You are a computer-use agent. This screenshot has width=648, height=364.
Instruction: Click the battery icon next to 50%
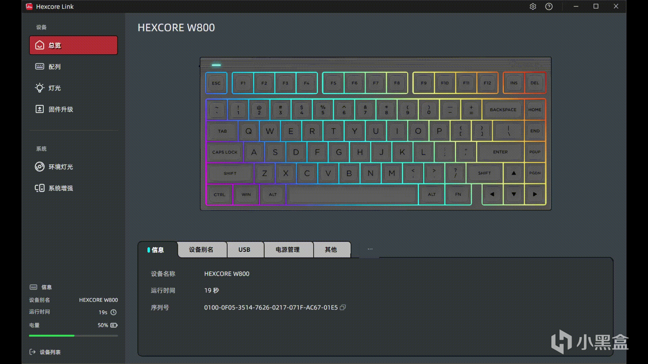click(114, 325)
